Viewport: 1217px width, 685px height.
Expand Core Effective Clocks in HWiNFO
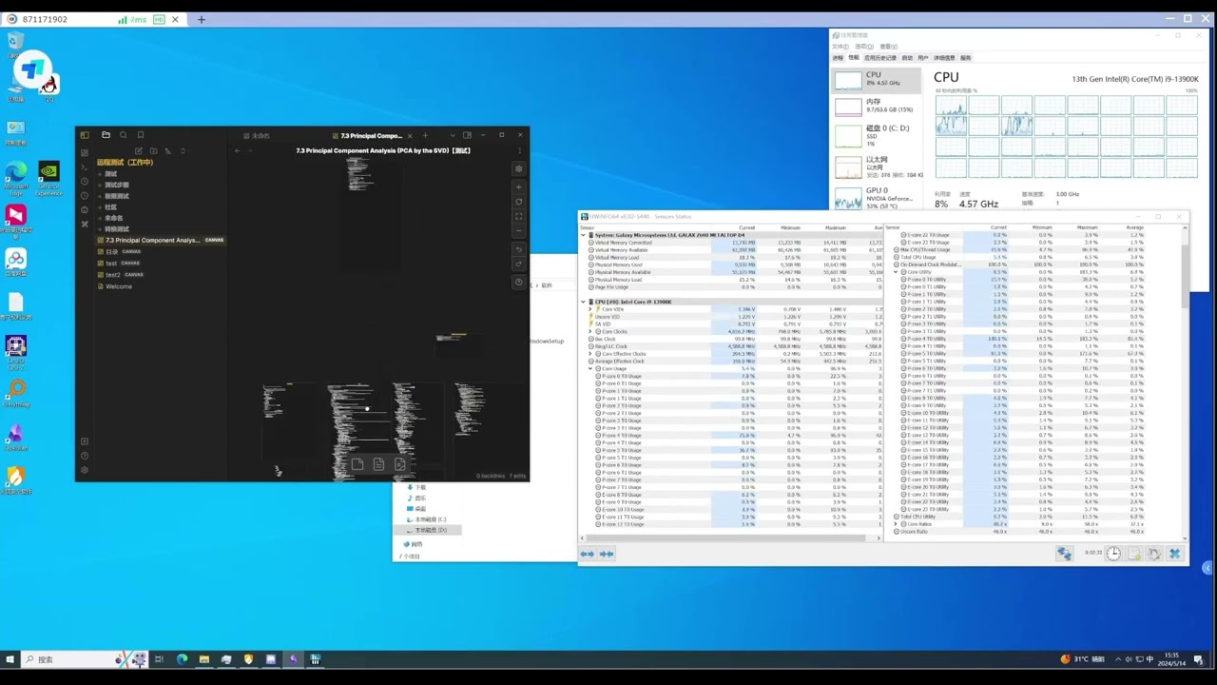coord(590,354)
